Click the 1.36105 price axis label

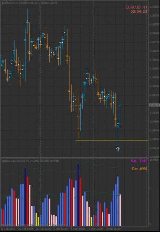point(154,51)
